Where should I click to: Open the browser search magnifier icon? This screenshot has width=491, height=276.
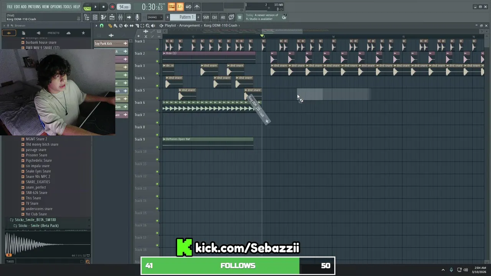(87, 261)
